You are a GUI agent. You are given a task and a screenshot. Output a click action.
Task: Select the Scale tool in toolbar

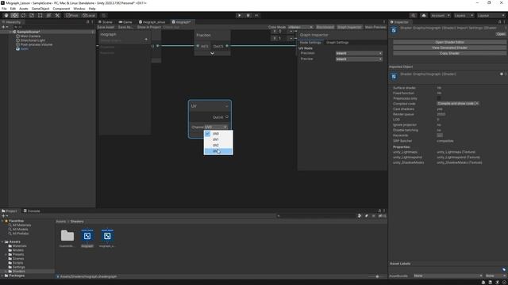[x=32, y=16]
